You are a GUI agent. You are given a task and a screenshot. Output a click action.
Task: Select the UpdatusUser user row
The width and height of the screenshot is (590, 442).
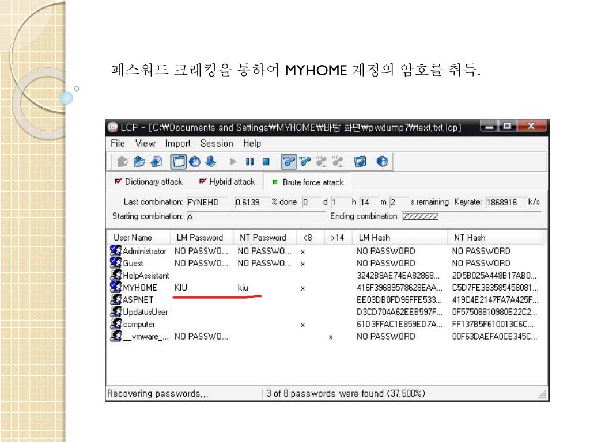point(326,312)
